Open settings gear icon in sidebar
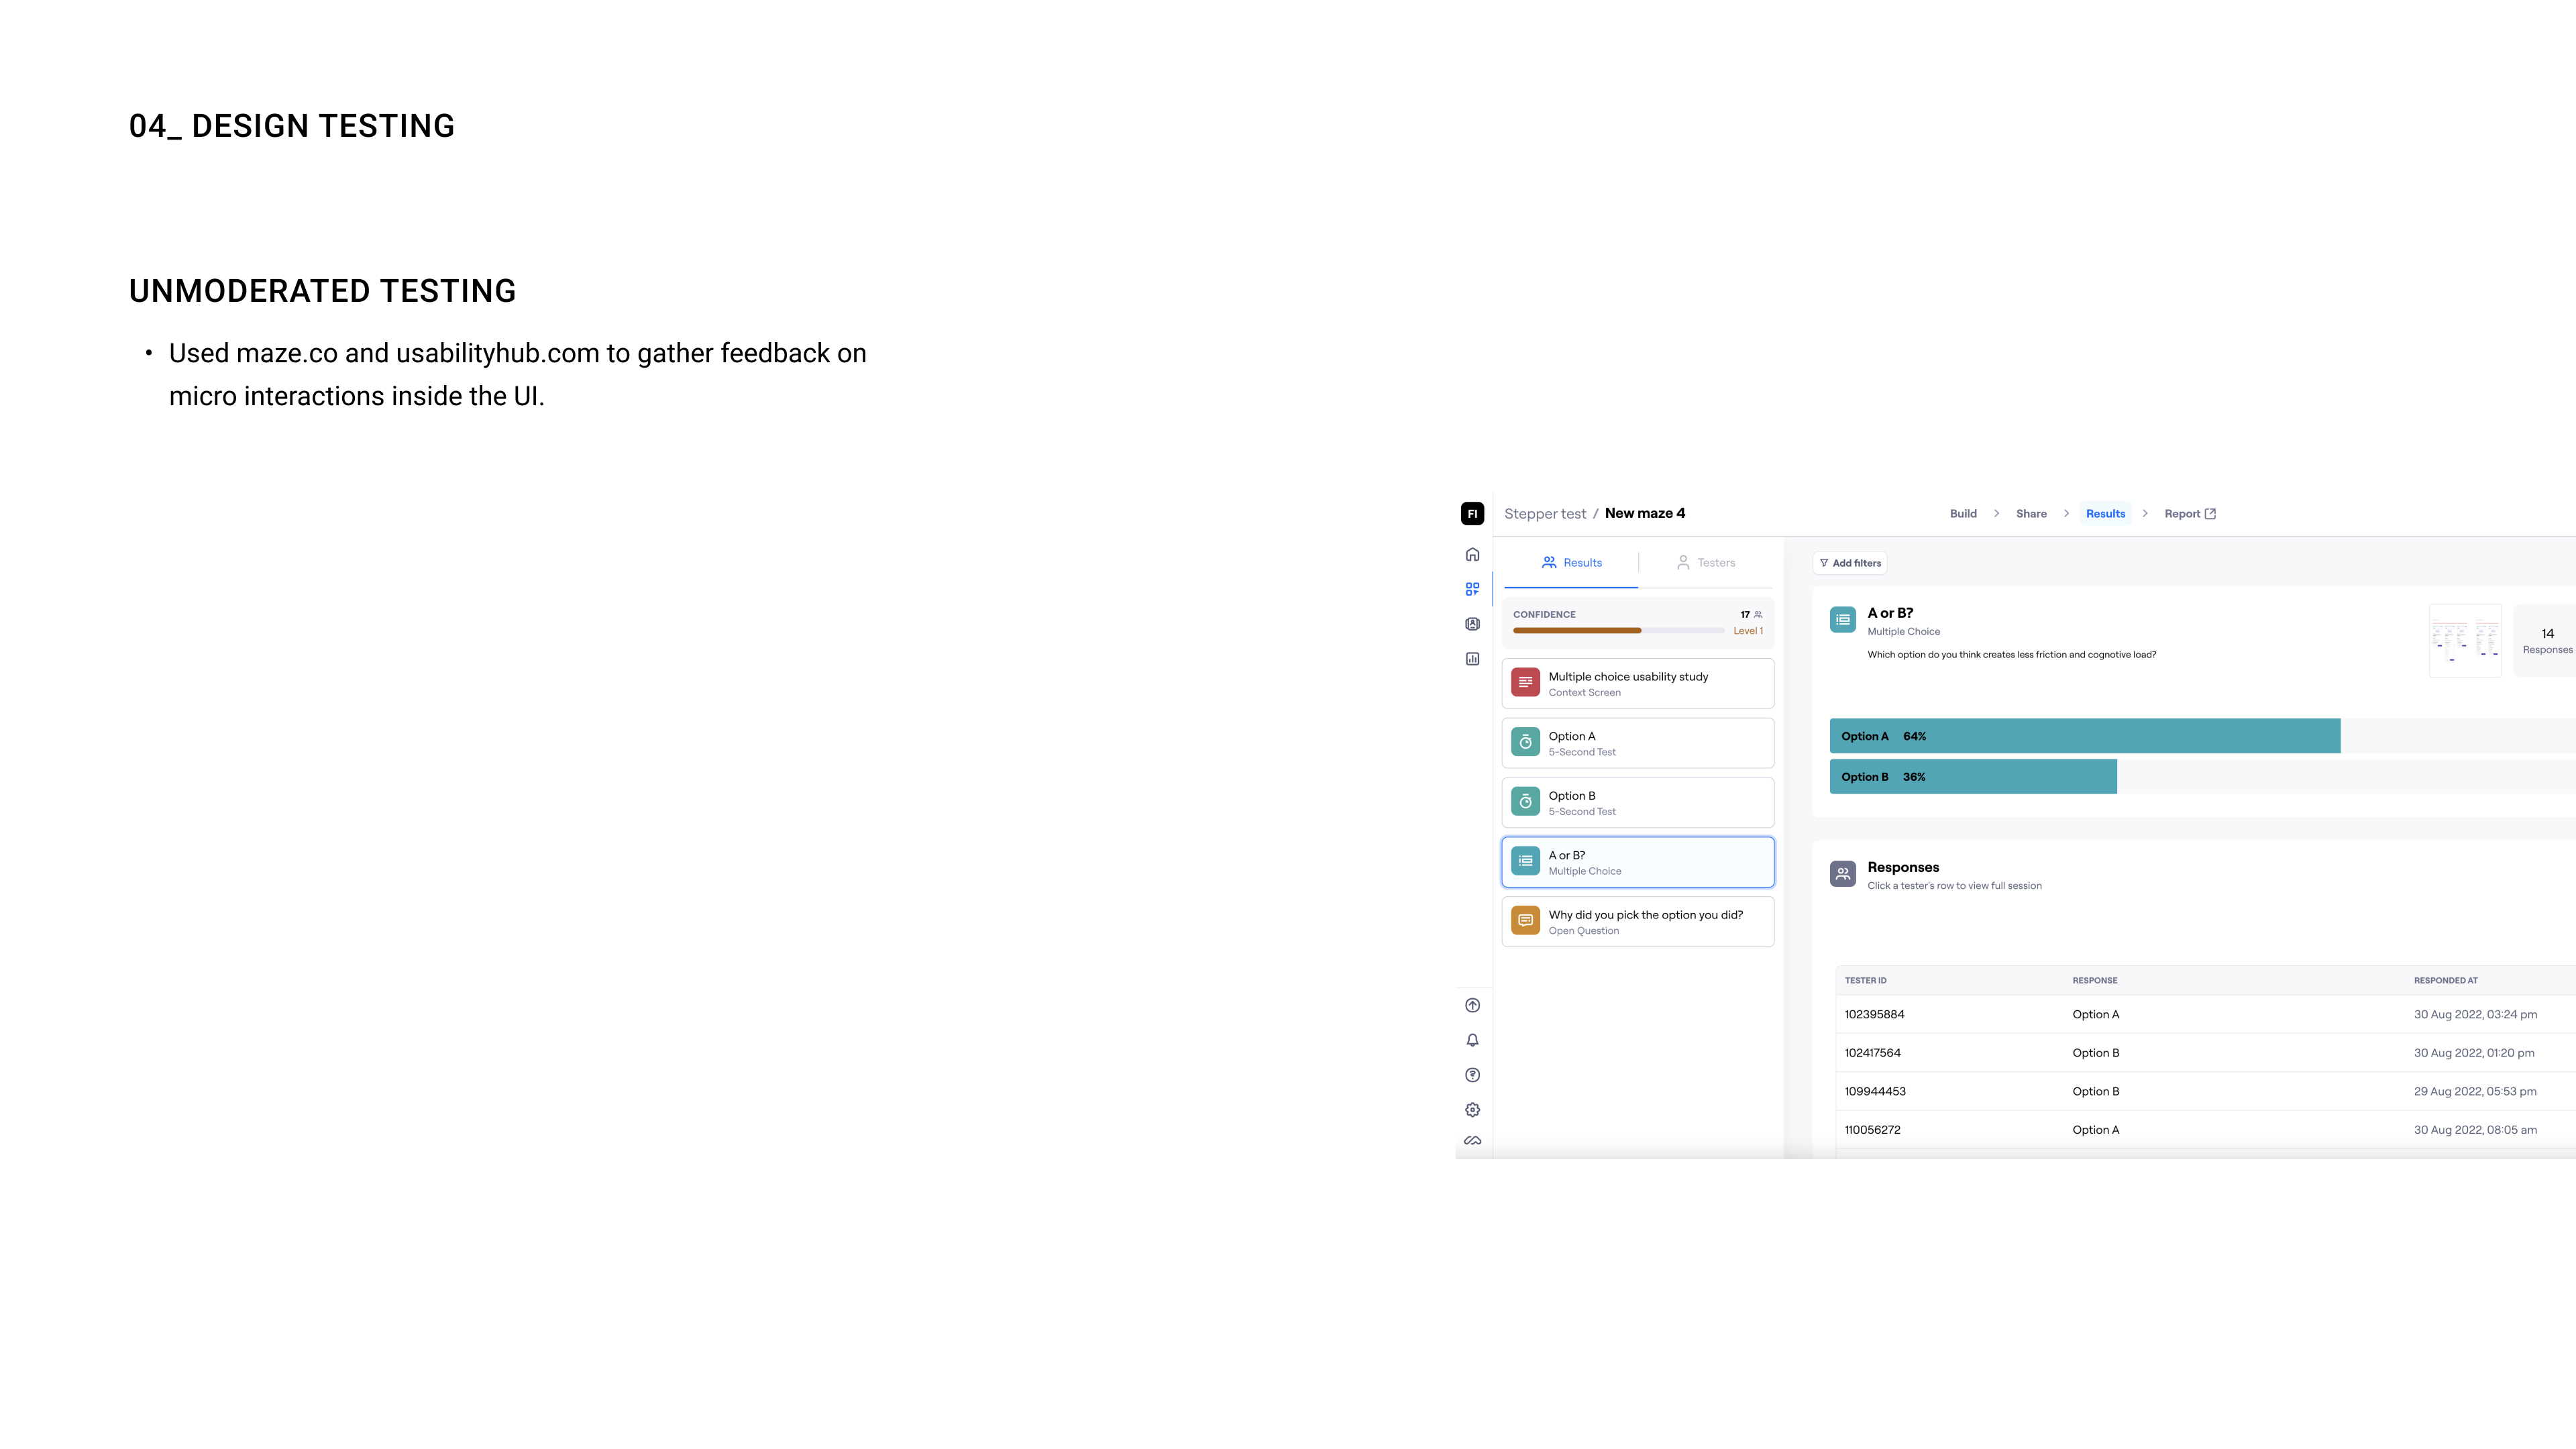Viewport: 2576px width, 1449px height. coord(1472,1110)
